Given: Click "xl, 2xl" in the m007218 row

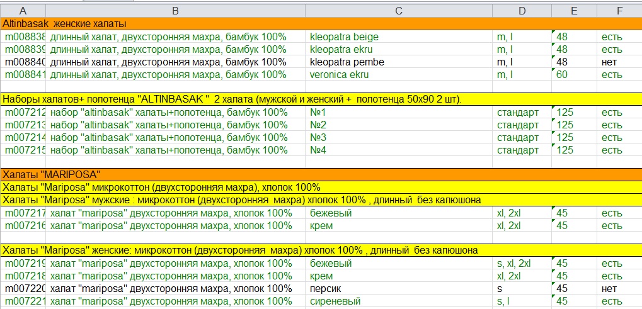Looking at the screenshot, I should point(508,276).
